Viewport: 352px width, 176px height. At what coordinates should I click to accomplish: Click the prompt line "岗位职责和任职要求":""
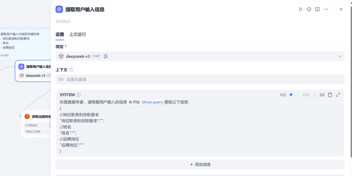tap(82, 121)
